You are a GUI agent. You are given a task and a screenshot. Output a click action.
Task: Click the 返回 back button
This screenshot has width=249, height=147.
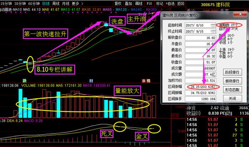(181, 4)
